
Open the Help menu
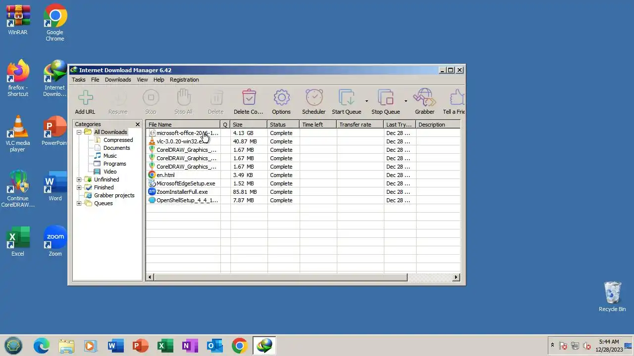[158, 80]
